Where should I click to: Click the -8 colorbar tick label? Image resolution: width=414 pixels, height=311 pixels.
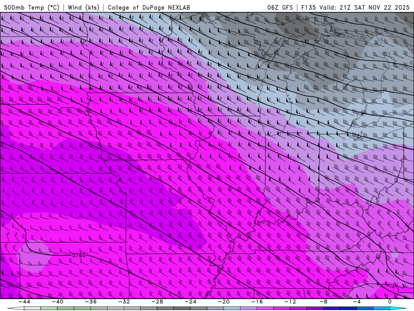(323, 302)
